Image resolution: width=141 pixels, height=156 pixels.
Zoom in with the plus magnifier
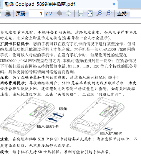point(109,13)
